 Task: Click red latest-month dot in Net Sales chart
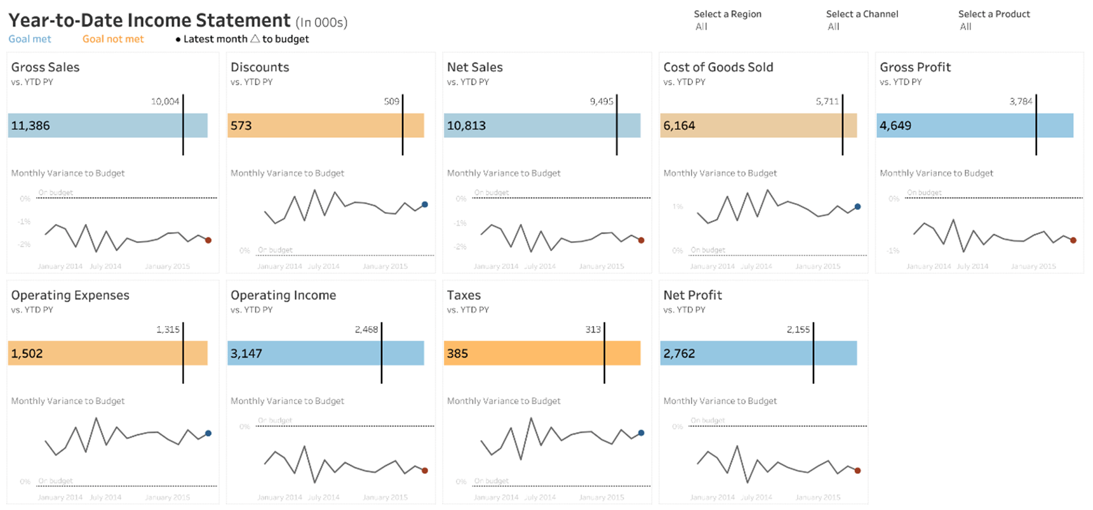[x=641, y=240]
